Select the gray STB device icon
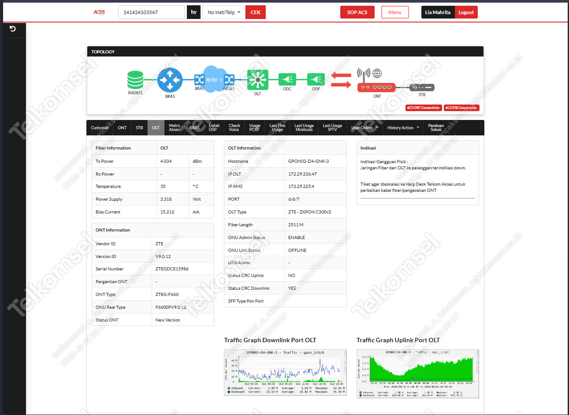The width and height of the screenshot is (569, 415). click(x=422, y=87)
